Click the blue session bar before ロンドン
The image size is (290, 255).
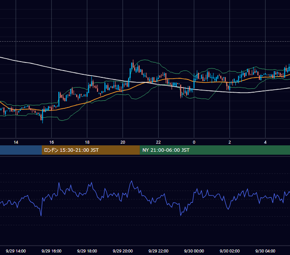pyautogui.click(x=21, y=150)
